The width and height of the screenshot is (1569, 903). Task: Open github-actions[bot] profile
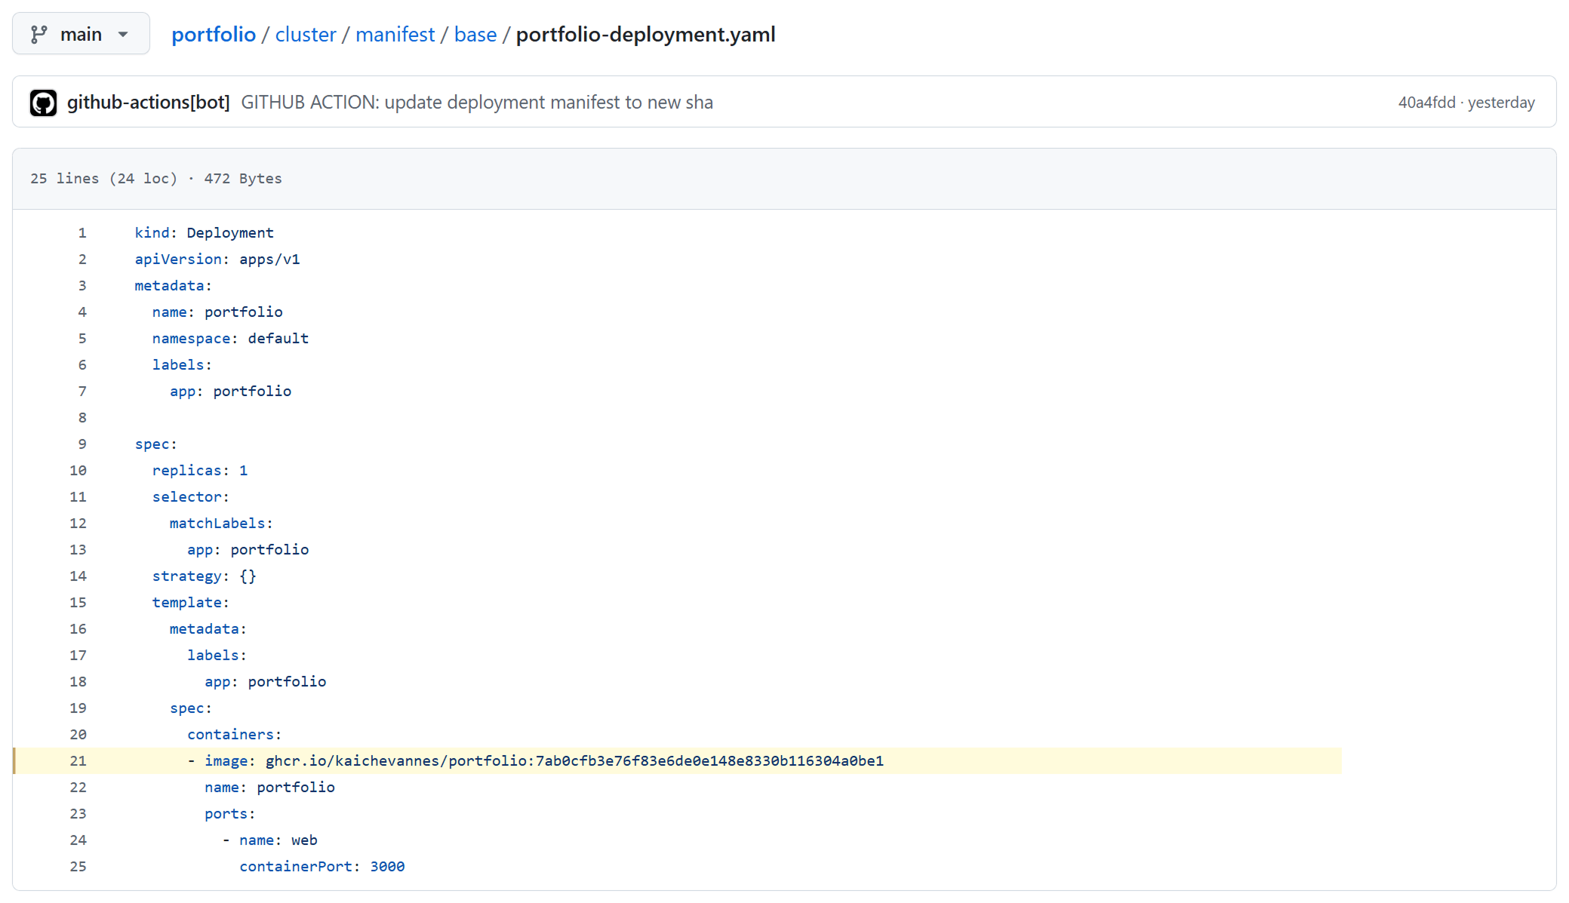148,102
